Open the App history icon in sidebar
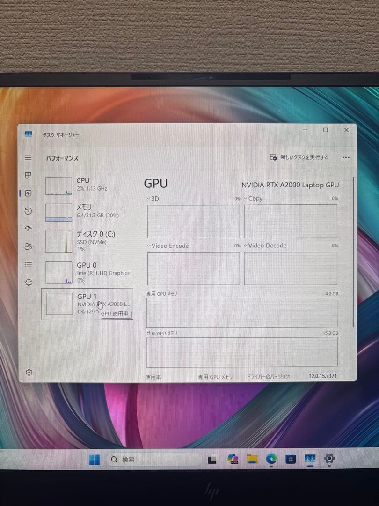The width and height of the screenshot is (379, 506). tap(29, 211)
